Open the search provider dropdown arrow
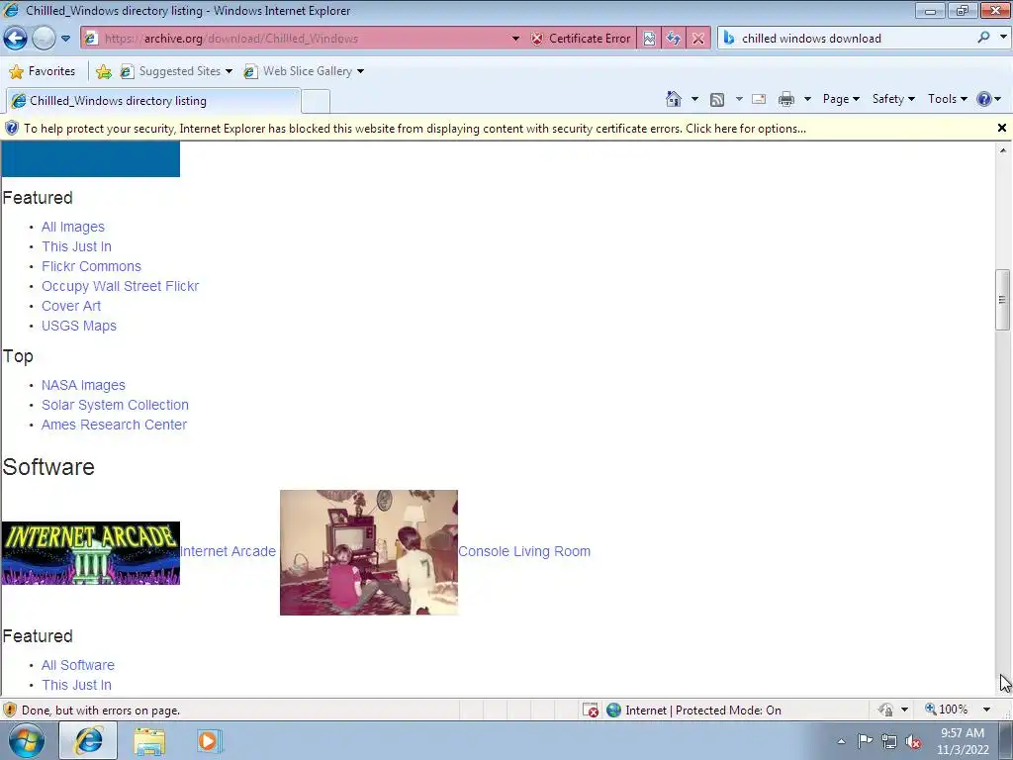 1003,38
